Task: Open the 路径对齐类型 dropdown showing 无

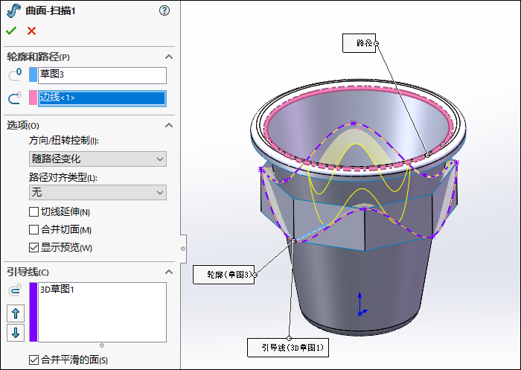Action: point(98,193)
